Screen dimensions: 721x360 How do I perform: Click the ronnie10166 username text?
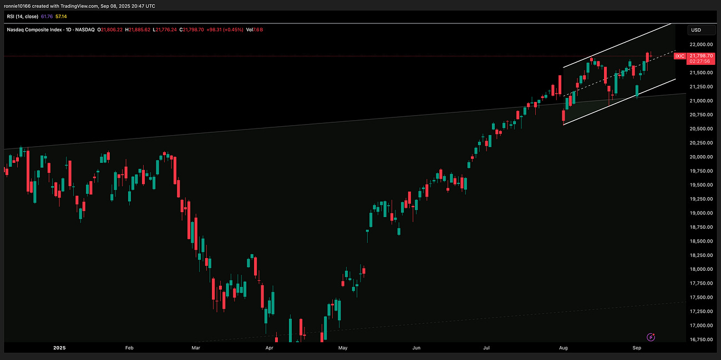click(17, 6)
